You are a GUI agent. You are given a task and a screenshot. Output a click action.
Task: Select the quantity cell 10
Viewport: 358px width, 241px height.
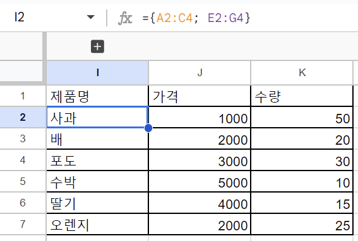point(302,181)
